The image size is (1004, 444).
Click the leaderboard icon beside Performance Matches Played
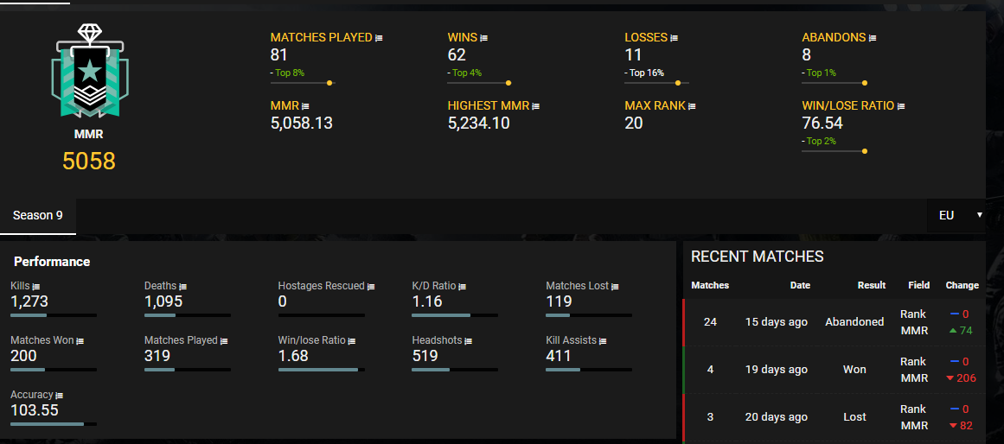click(224, 341)
